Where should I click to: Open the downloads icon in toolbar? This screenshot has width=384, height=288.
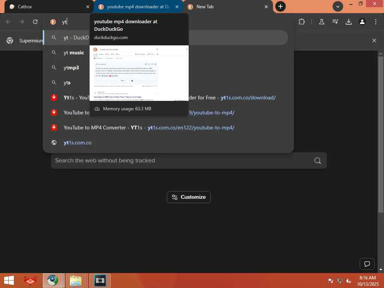(349, 22)
